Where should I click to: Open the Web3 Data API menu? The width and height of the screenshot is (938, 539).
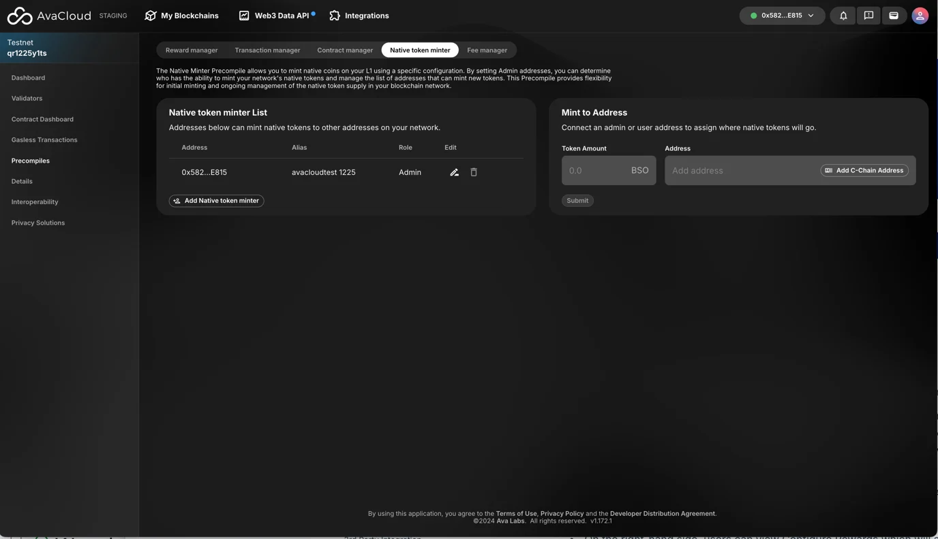[x=277, y=16]
